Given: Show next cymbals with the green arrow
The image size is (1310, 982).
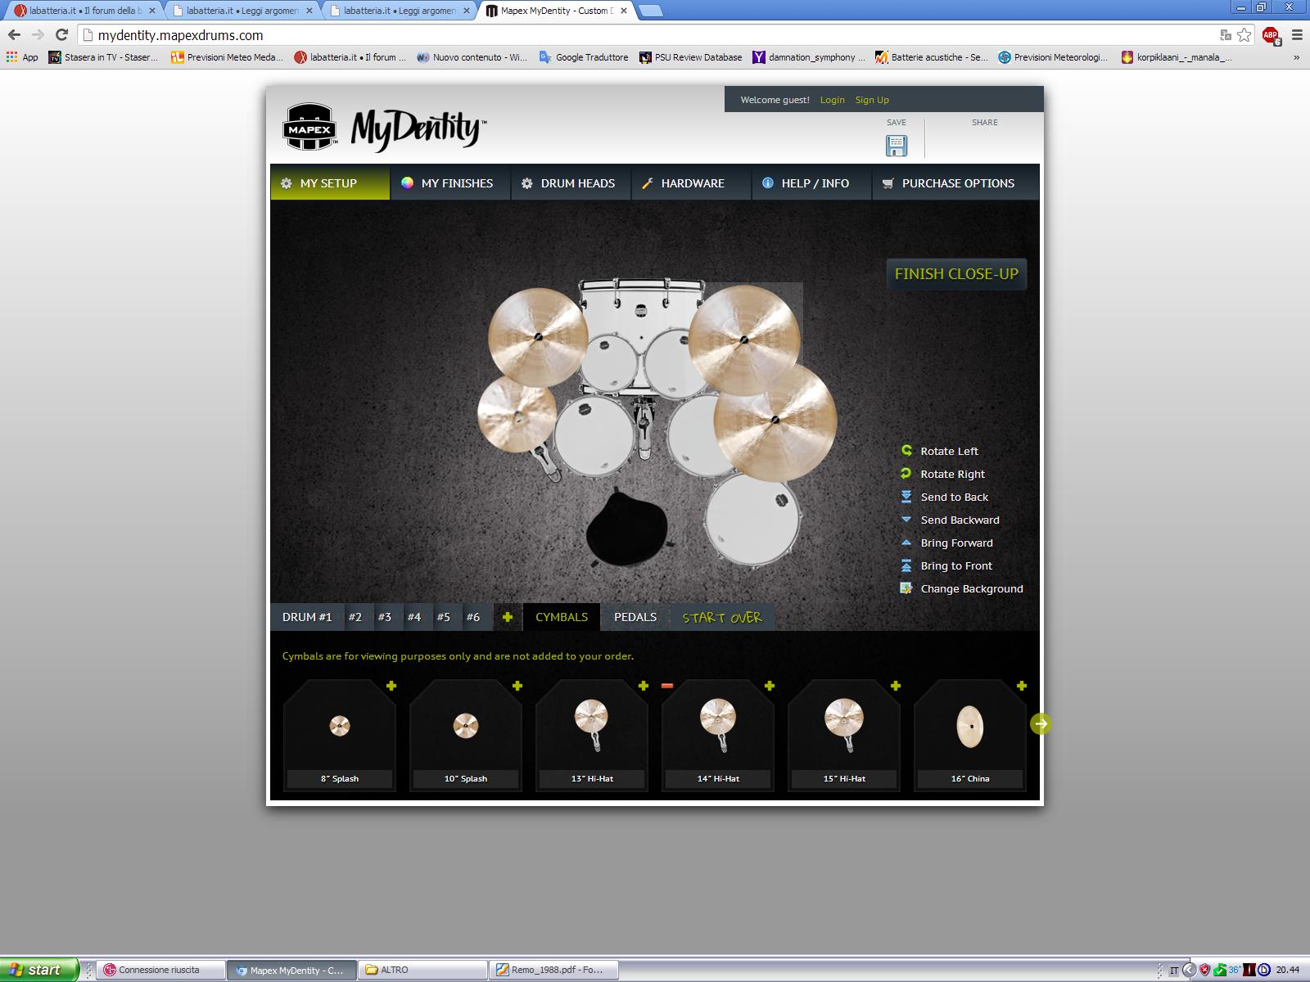Looking at the screenshot, I should click(x=1041, y=723).
